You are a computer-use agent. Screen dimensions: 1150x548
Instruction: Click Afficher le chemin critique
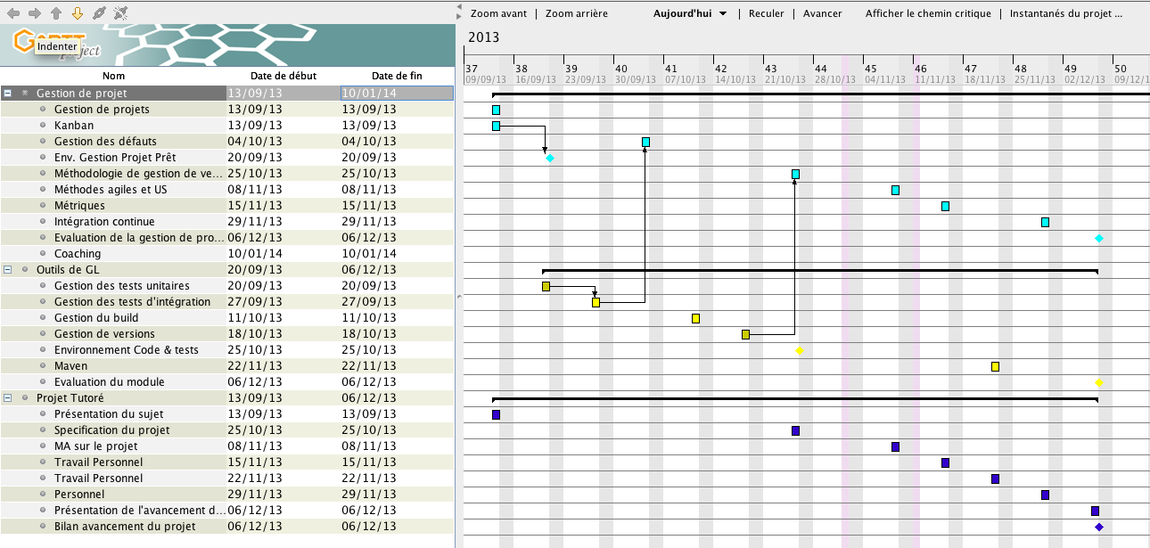click(x=927, y=13)
